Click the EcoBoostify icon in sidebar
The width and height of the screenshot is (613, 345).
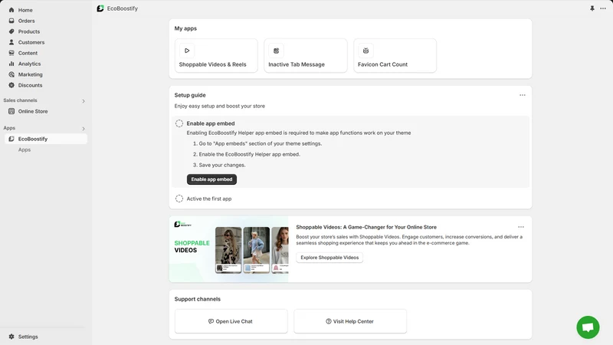[11, 139]
